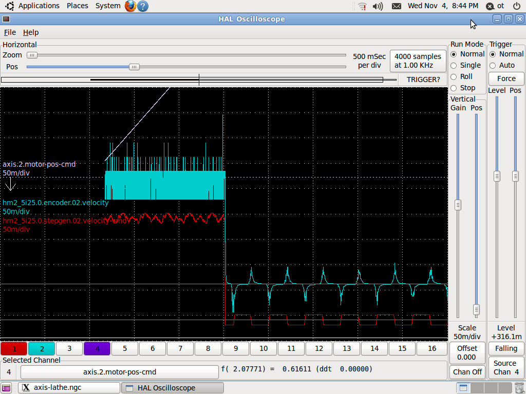The image size is (526, 394).
Task: Select channel 2 cyan button
Action: 42,348
